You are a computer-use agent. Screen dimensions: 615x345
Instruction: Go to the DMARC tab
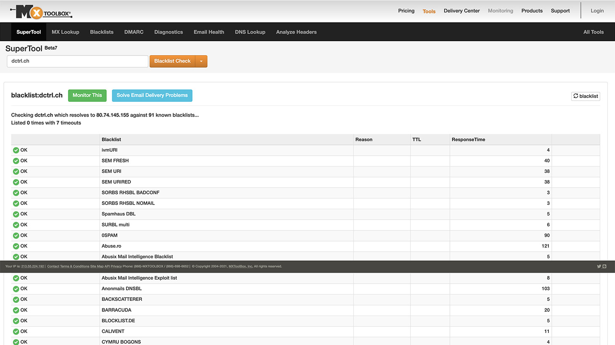coord(134,32)
